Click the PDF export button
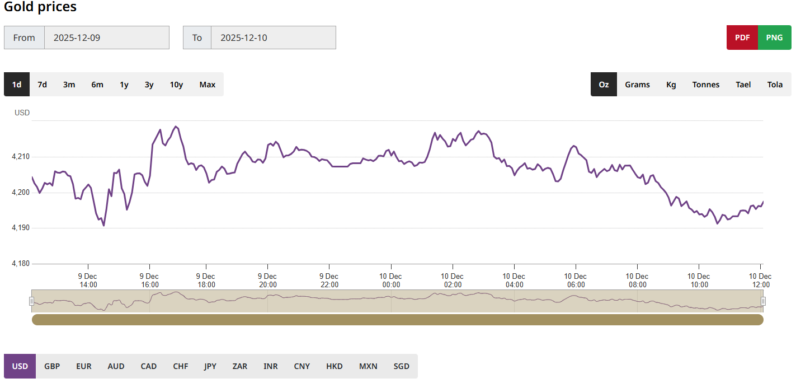Screen dimensions: 796x383 [742, 38]
